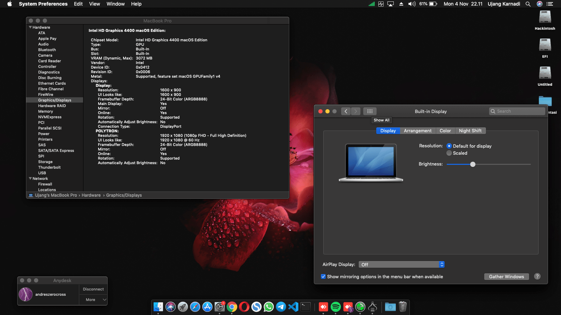Select Ethernet Cards in the hardware sidebar
This screenshot has width=561, height=315.
pos(52,83)
